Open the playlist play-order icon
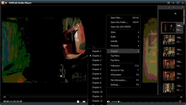Image resolution: width=186 pixels, height=105 pixels. [x=183, y=7]
